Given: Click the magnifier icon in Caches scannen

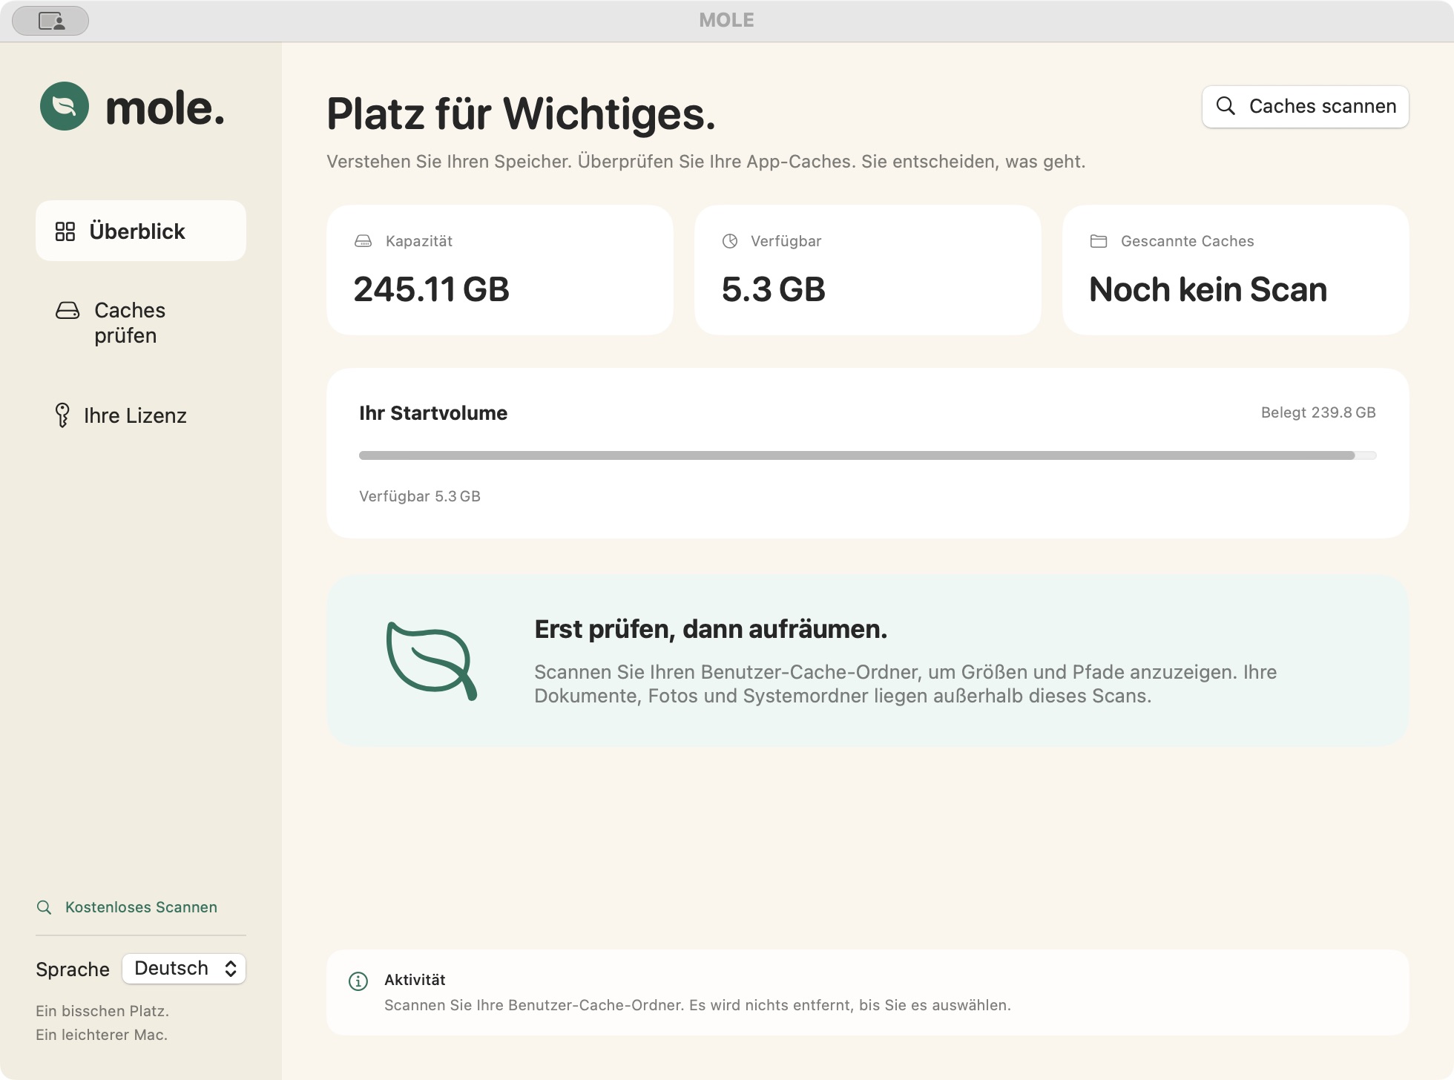Looking at the screenshot, I should point(1226,106).
